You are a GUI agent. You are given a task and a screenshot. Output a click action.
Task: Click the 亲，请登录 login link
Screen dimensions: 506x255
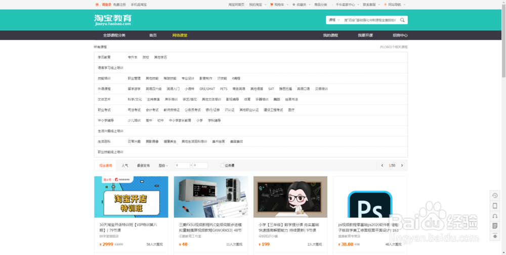coord(103,5)
